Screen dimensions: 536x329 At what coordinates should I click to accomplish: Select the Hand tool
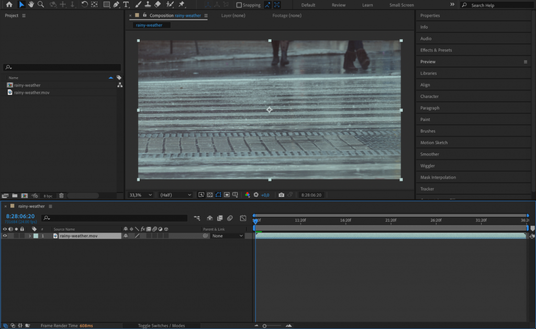pos(31,5)
